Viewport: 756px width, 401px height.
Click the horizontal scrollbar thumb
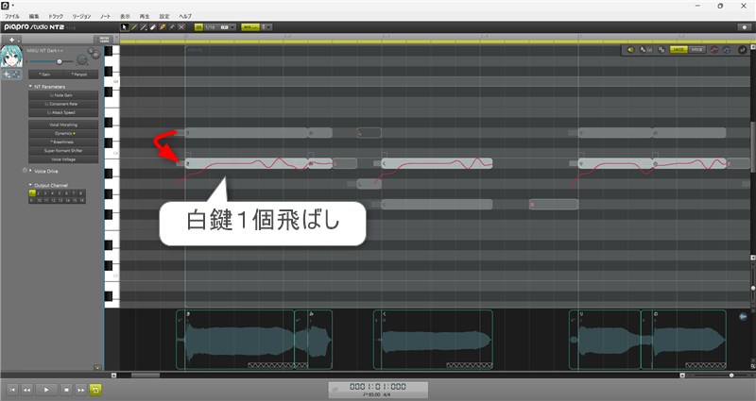point(146,375)
